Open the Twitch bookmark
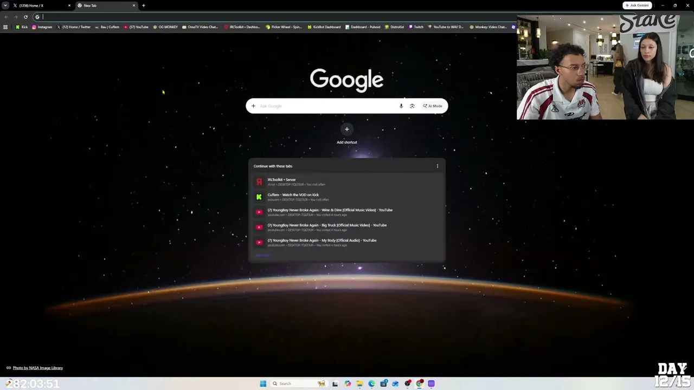Image resolution: width=694 pixels, height=390 pixels. 416,27
